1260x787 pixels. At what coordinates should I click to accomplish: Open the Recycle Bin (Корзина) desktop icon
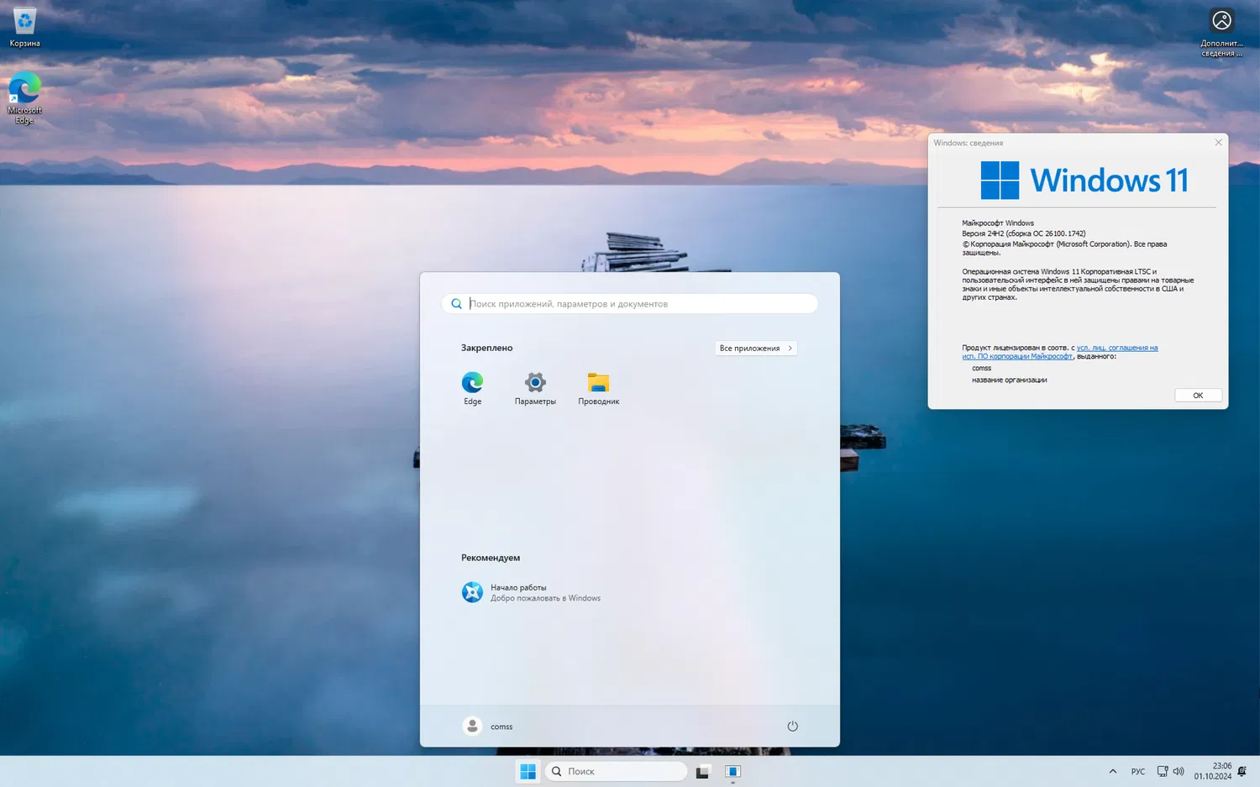click(24, 27)
